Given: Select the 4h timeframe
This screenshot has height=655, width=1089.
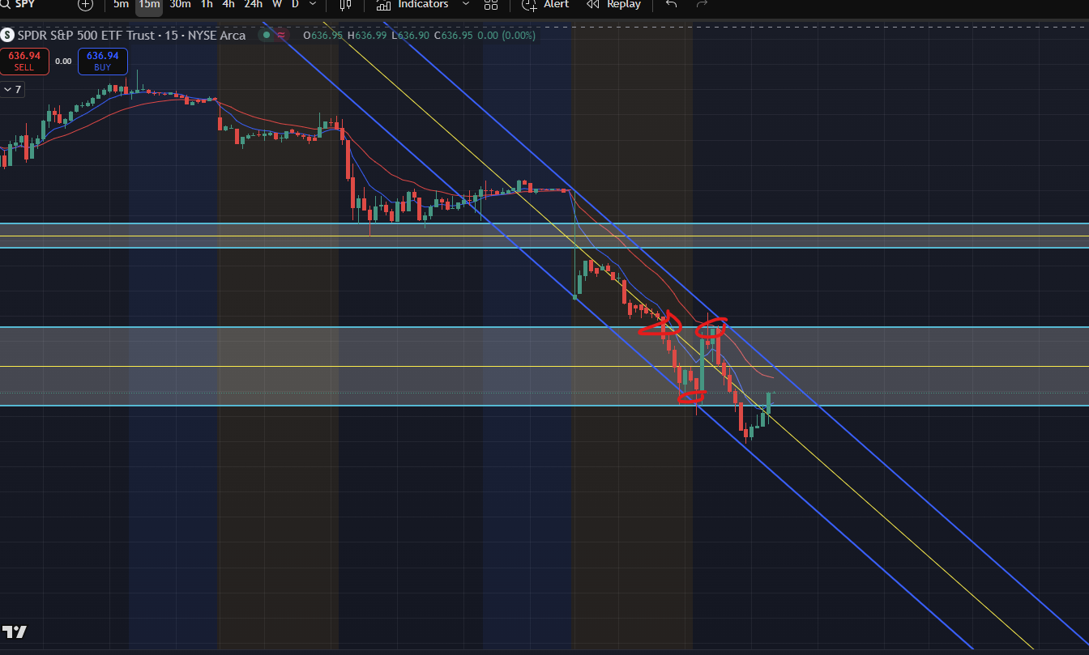Looking at the screenshot, I should [228, 4].
